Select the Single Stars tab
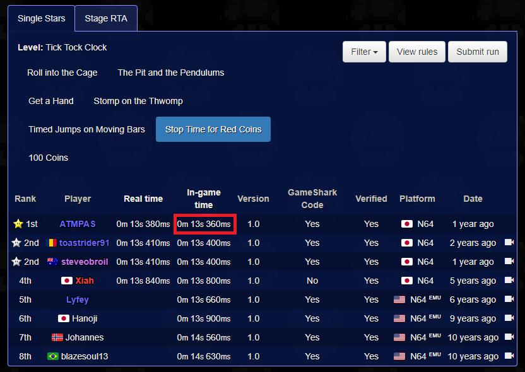525x372 pixels. (41, 18)
